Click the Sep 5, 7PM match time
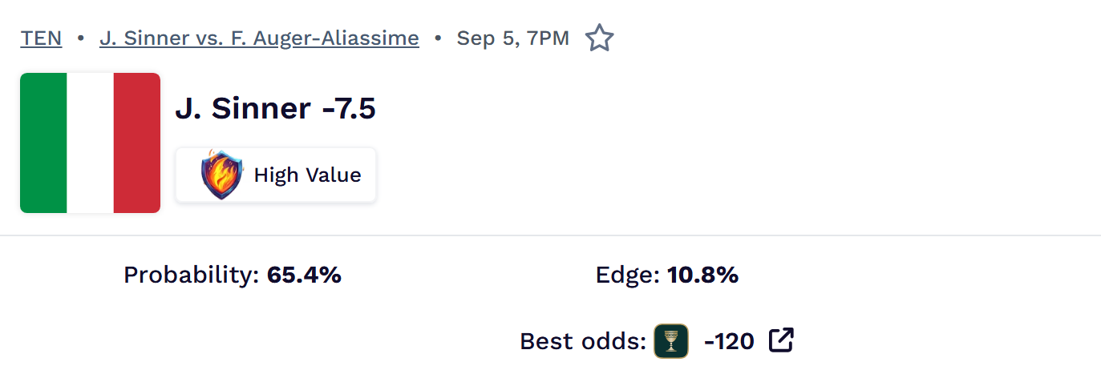The image size is (1101, 382). pyautogui.click(x=513, y=38)
